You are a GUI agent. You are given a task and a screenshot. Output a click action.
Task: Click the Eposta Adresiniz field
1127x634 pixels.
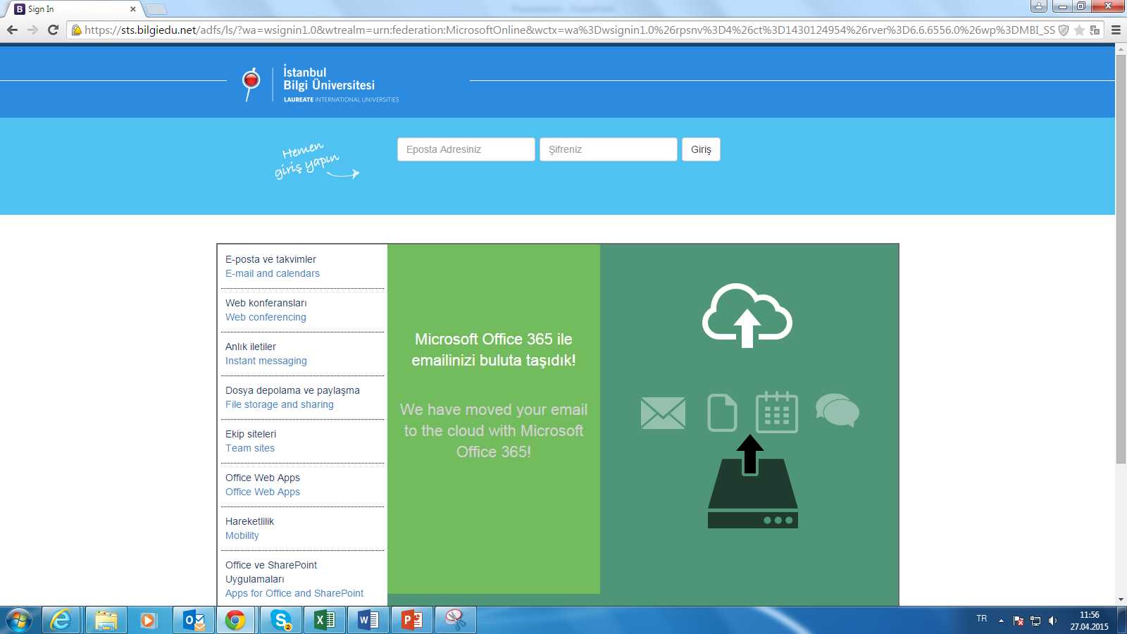coord(466,149)
